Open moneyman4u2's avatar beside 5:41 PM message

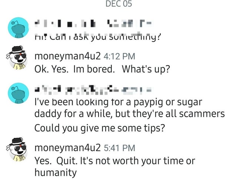click(x=17, y=149)
